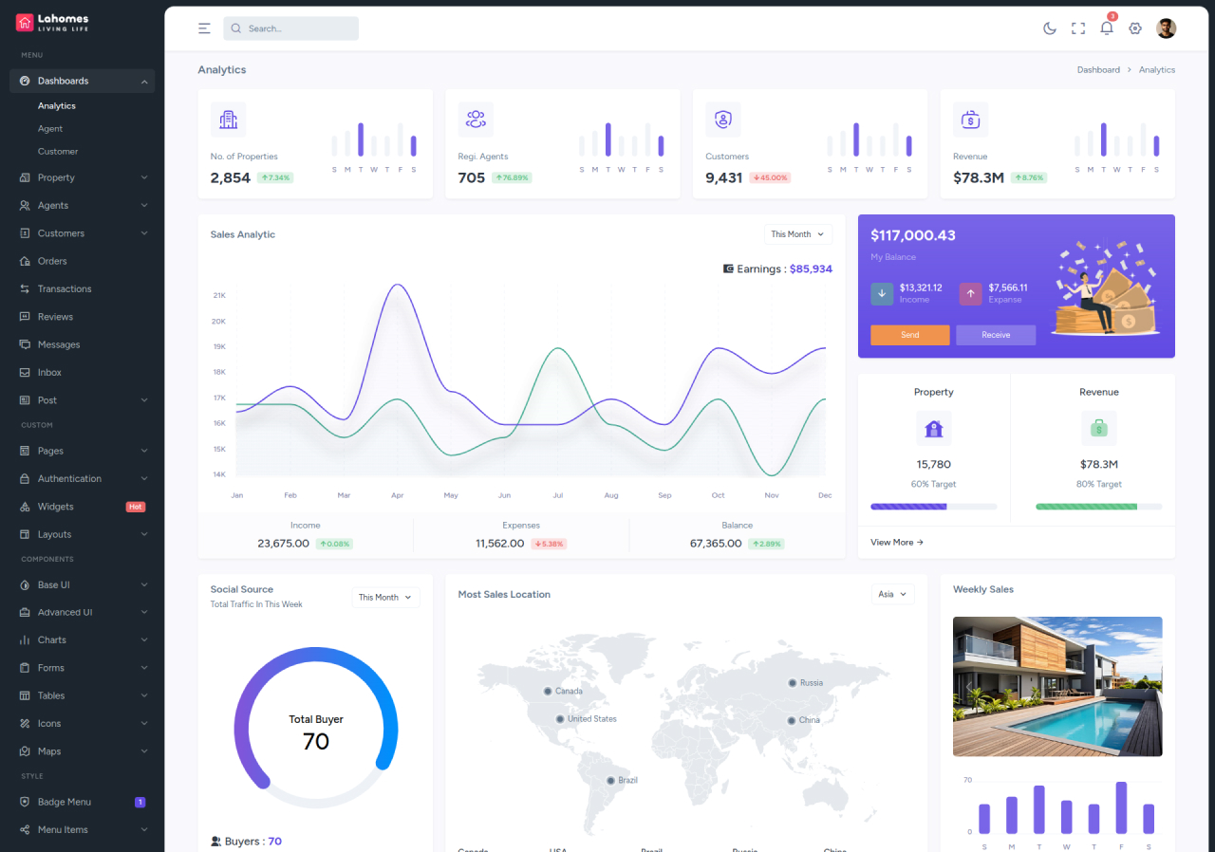Viewport: 1215px width, 852px height.
Task: Click the View More link
Action: (x=897, y=543)
